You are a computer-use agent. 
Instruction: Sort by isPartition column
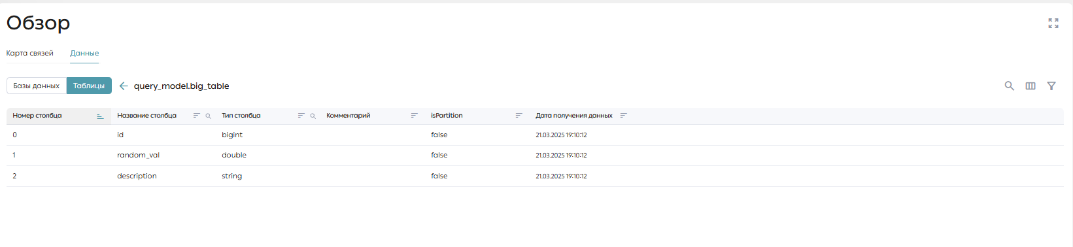(519, 116)
